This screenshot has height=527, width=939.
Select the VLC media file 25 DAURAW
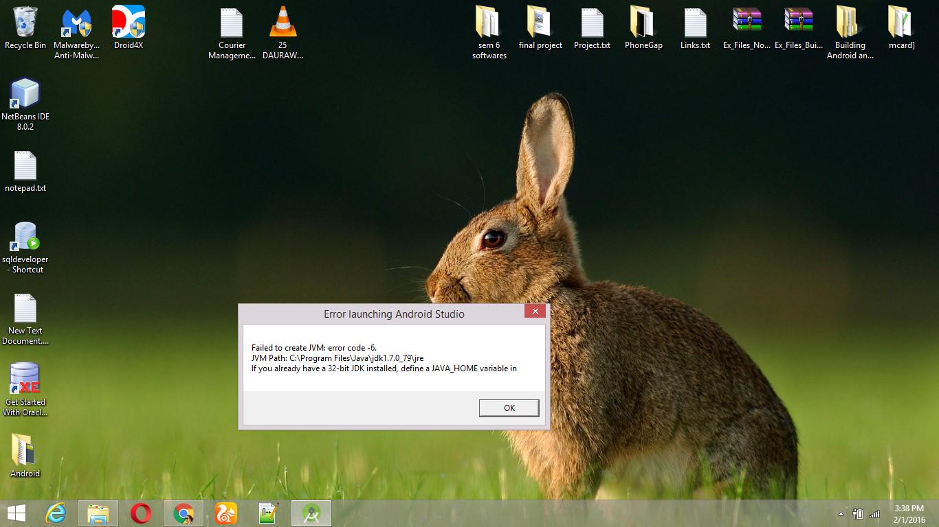click(283, 34)
